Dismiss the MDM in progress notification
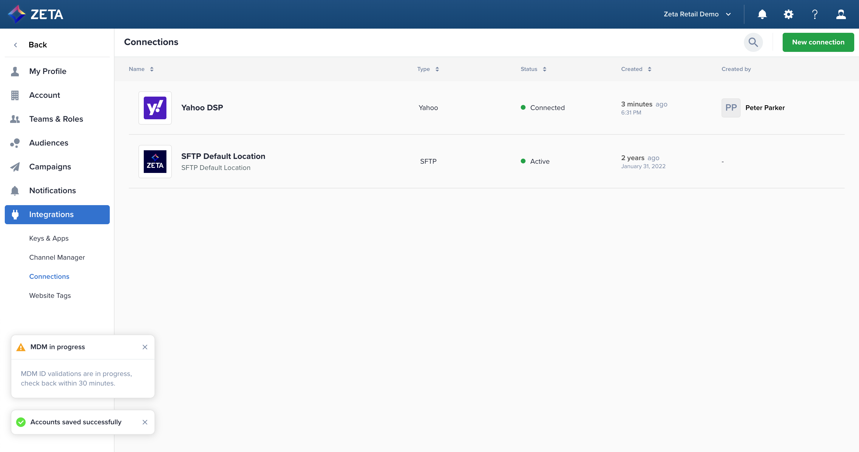 pyautogui.click(x=145, y=347)
